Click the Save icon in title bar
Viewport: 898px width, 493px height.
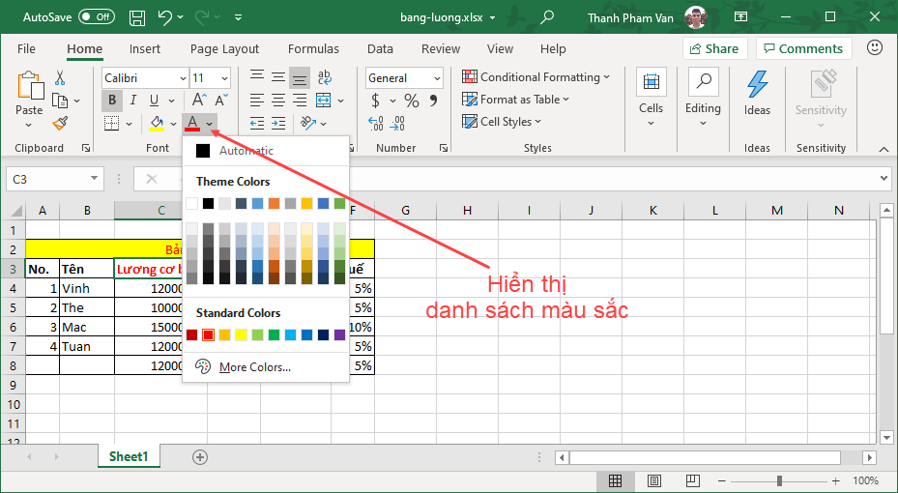click(x=137, y=17)
